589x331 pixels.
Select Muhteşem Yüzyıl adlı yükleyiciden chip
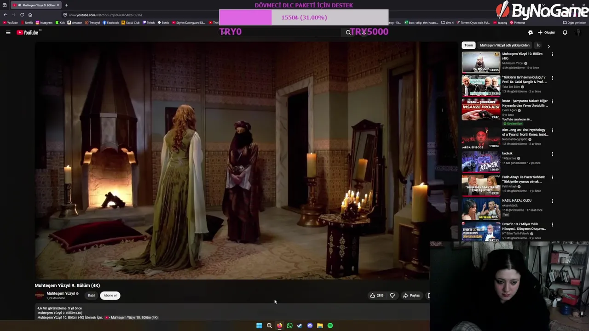coord(504,45)
